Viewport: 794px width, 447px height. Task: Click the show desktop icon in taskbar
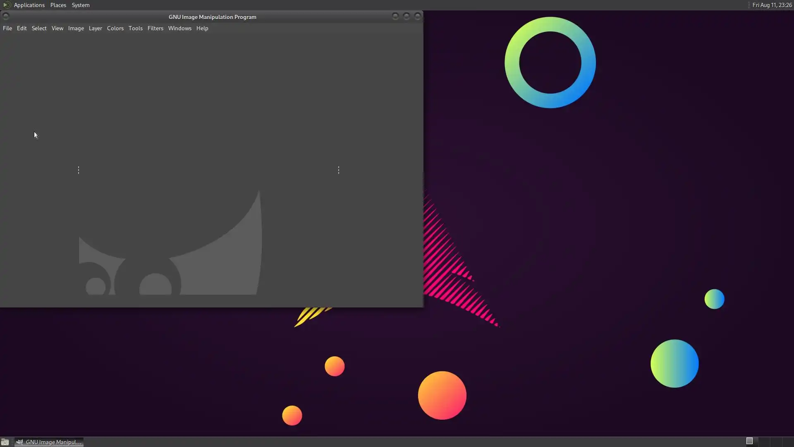(x=5, y=442)
